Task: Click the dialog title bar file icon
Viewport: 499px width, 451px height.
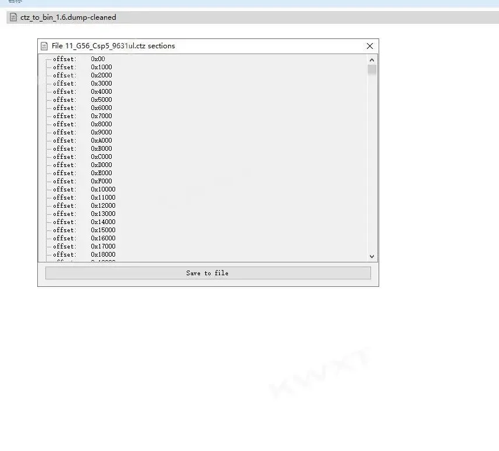Action: [x=44, y=46]
